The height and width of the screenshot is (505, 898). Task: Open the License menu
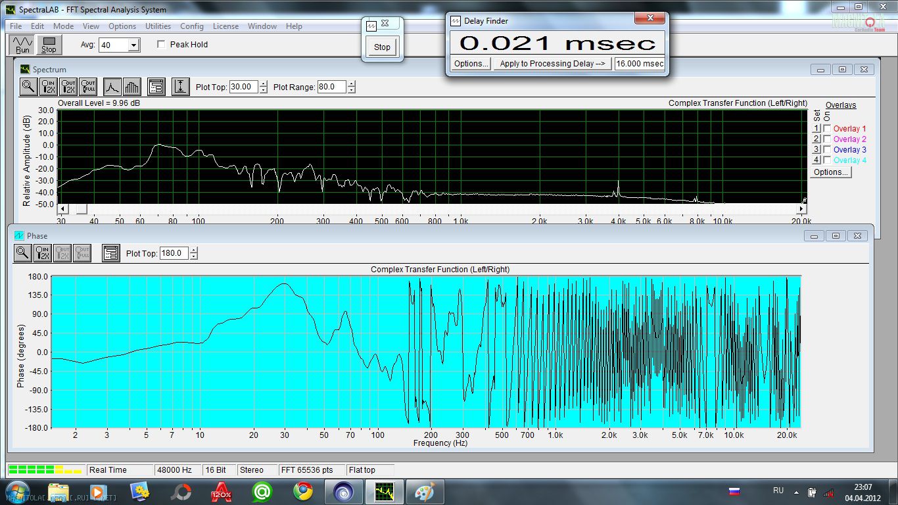225,26
